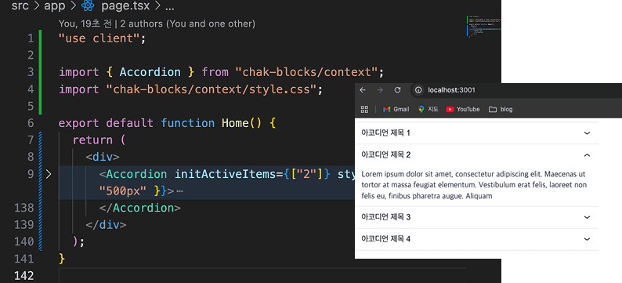
Task: Expand 아코디언 제목 1 chevron
Action: tap(587, 133)
